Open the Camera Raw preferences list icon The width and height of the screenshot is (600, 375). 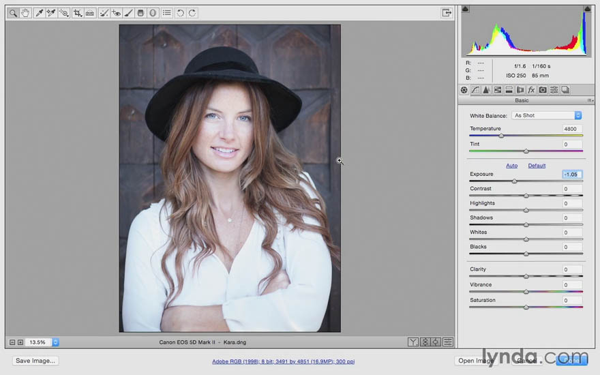click(x=167, y=14)
